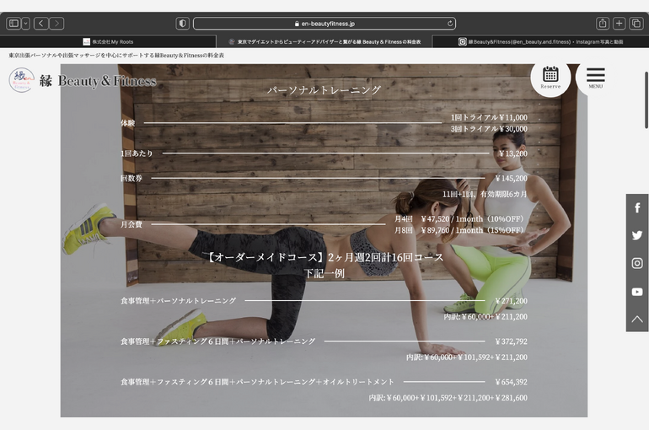Reload the page with refresh icon
649x430 pixels.
click(449, 24)
